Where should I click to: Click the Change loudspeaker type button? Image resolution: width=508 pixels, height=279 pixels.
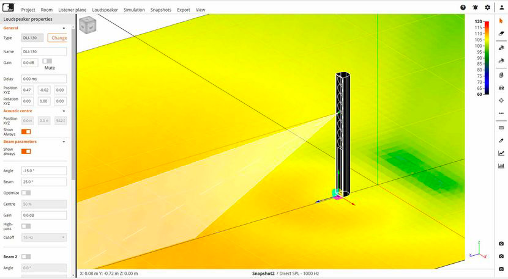(58, 38)
